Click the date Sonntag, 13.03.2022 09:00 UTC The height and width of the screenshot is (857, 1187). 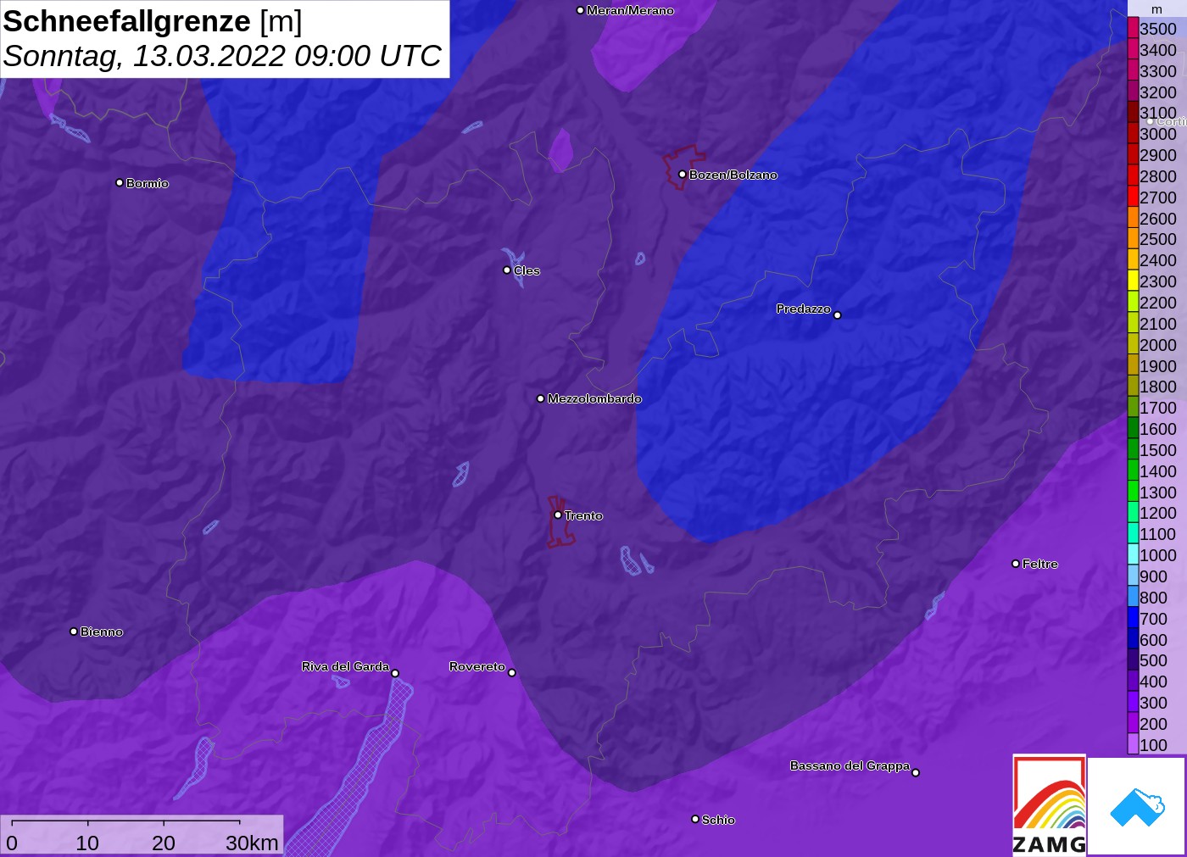(x=222, y=56)
